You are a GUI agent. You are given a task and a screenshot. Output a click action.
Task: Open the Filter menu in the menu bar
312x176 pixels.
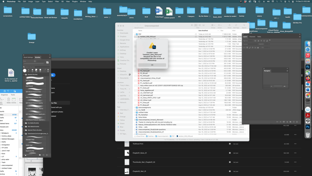pyautogui.click(x=57, y=2)
